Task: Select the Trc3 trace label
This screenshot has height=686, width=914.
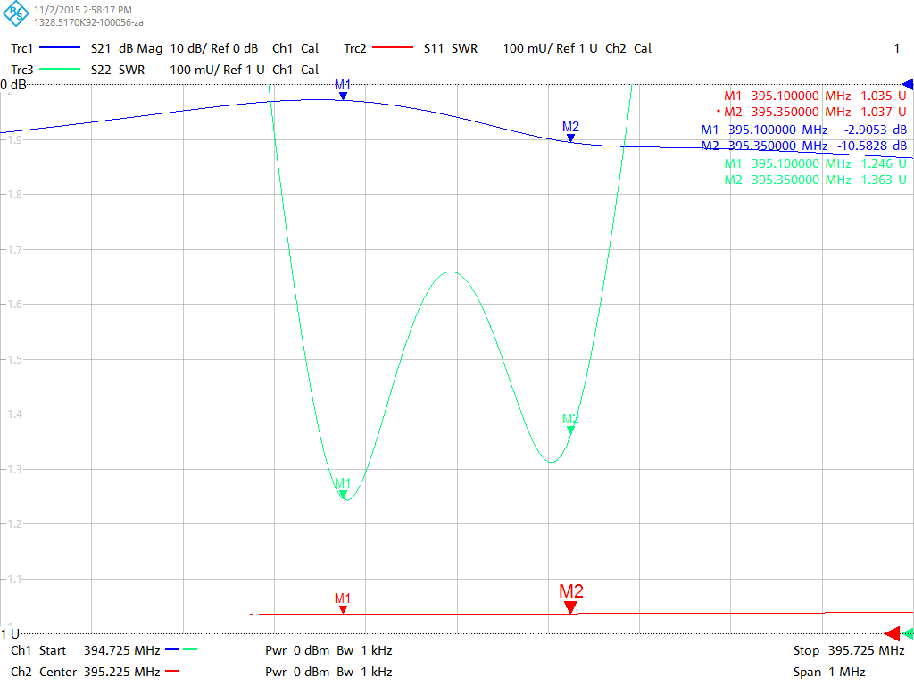Action: click(21, 70)
